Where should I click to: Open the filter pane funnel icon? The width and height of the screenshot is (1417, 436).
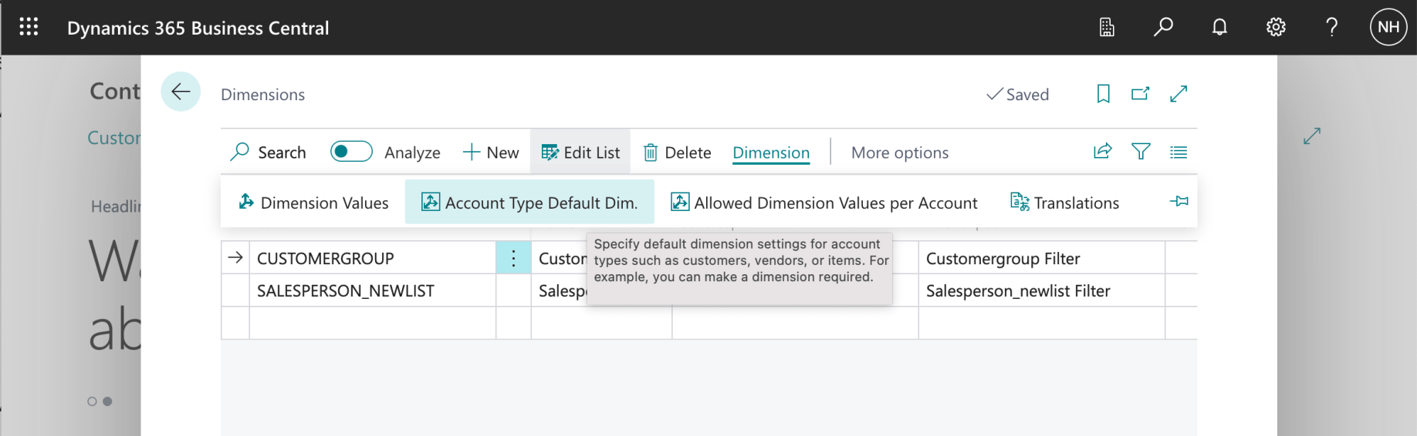pos(1141,152)
